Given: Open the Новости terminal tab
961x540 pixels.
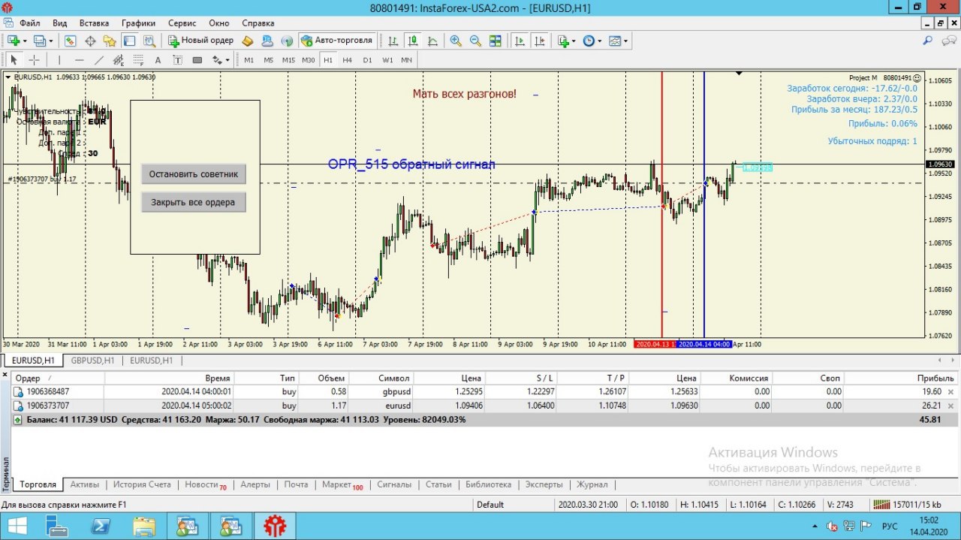Looking at the screenshot, I should [205, 484].
